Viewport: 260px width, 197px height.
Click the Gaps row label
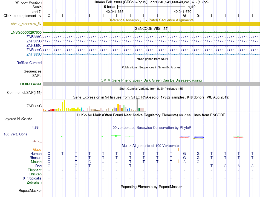tap(37, 150)
